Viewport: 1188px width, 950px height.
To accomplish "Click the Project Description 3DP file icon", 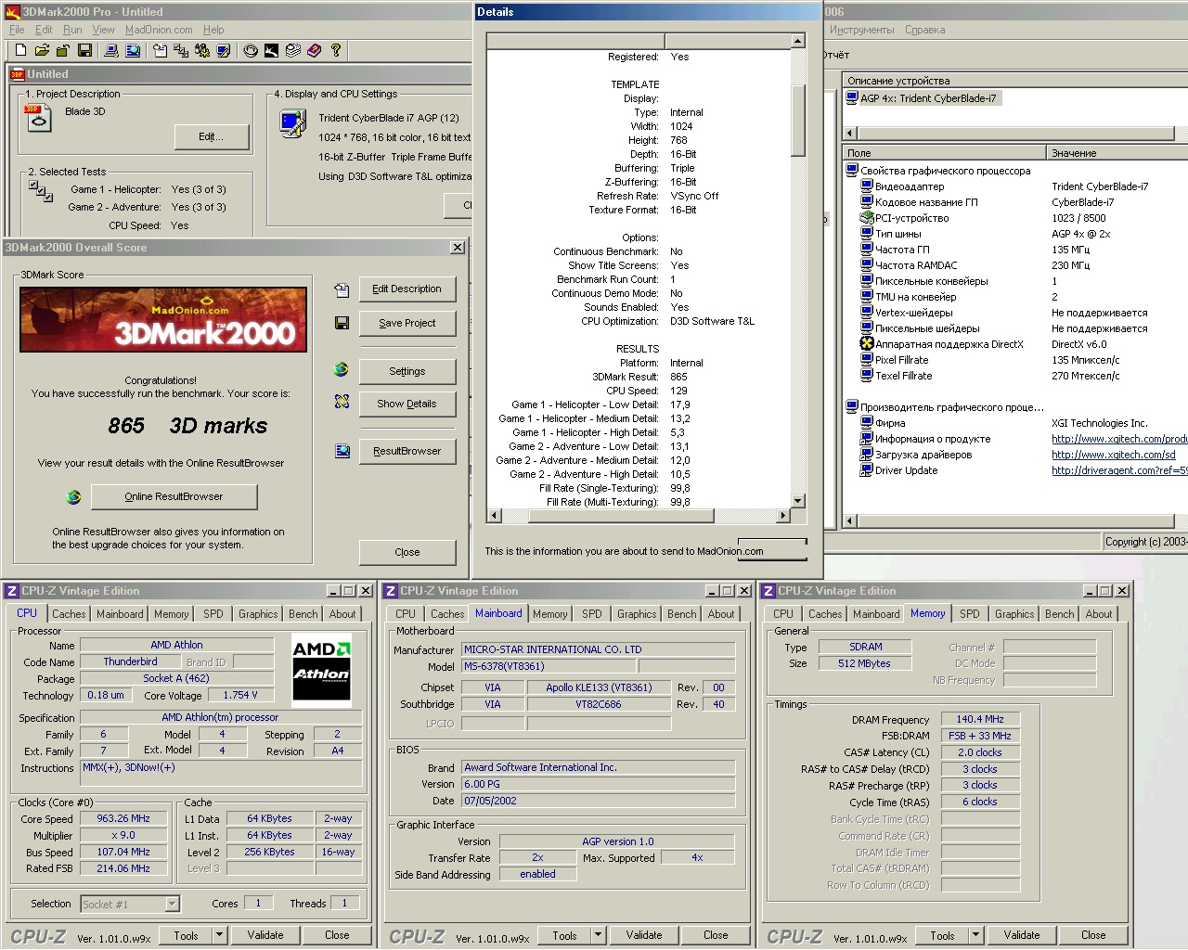I will point(39,118).
